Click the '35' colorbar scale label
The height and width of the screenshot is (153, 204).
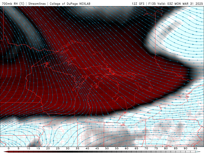78,148
